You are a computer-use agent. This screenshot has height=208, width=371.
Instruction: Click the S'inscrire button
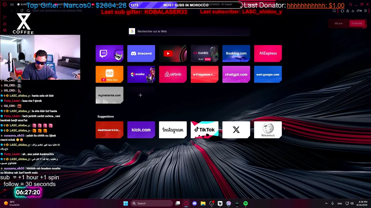(x=357, y=23)
